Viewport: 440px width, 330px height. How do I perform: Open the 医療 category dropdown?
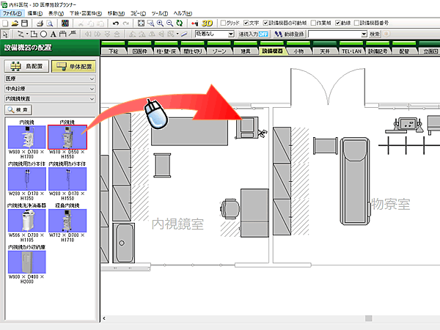(50, 77)
